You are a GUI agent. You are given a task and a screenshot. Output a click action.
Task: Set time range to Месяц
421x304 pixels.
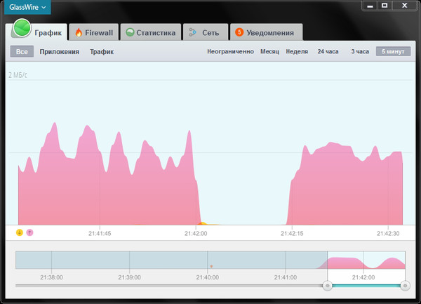pyautogui.click(x=269, y=52)
